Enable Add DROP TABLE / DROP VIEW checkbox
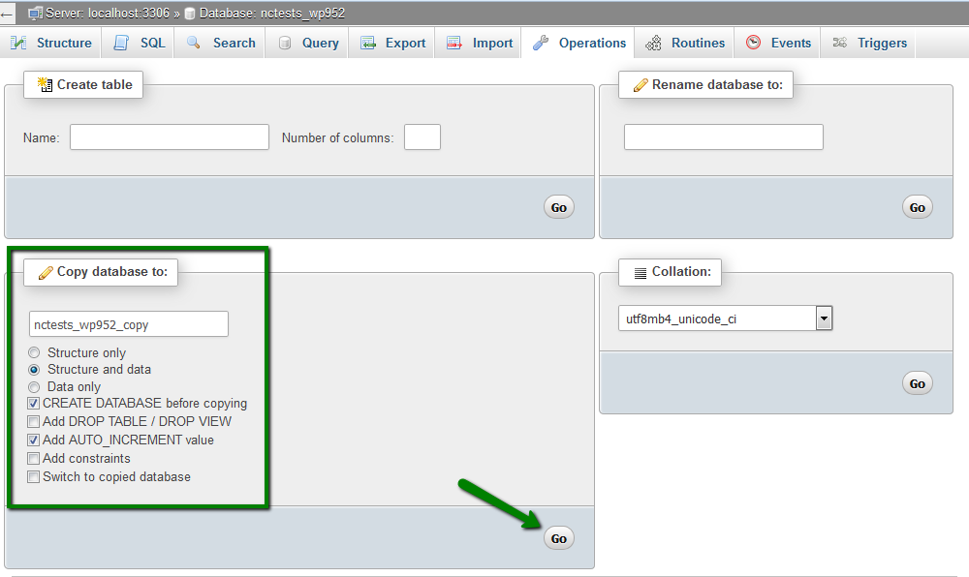The height and width of the screenshot is (577, 969). coord(34,422)
